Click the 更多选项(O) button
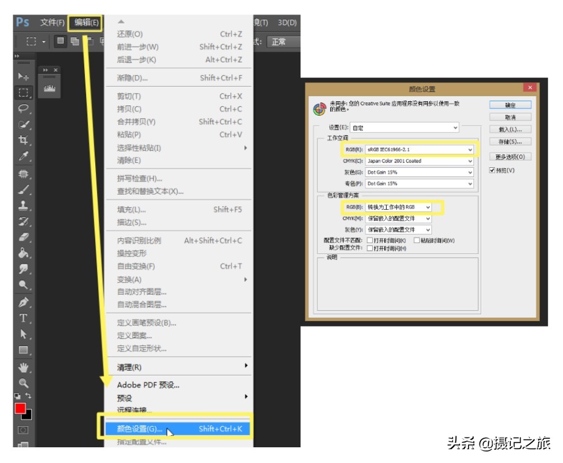Screen dimensions: 563x463 (511, 157)
